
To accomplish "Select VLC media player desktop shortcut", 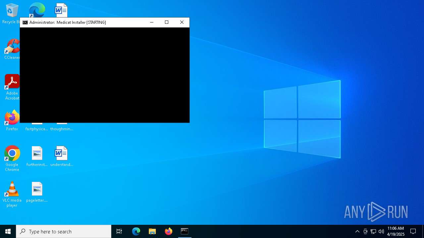I will pos(12,194).
